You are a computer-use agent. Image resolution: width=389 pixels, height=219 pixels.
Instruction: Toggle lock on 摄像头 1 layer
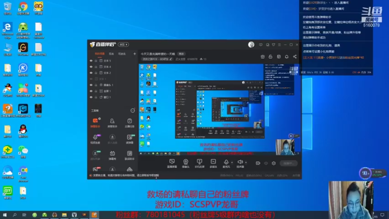pyautogui.click(x=96, y=85)
